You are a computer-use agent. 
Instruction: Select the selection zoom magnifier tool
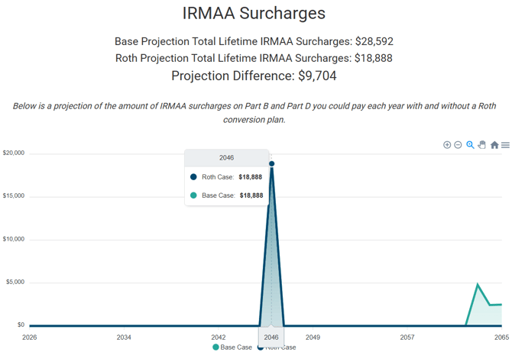point(470,145)
